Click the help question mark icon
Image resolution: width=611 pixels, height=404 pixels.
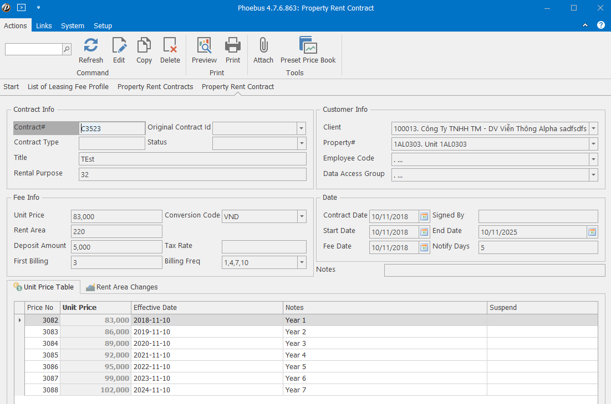600,25
